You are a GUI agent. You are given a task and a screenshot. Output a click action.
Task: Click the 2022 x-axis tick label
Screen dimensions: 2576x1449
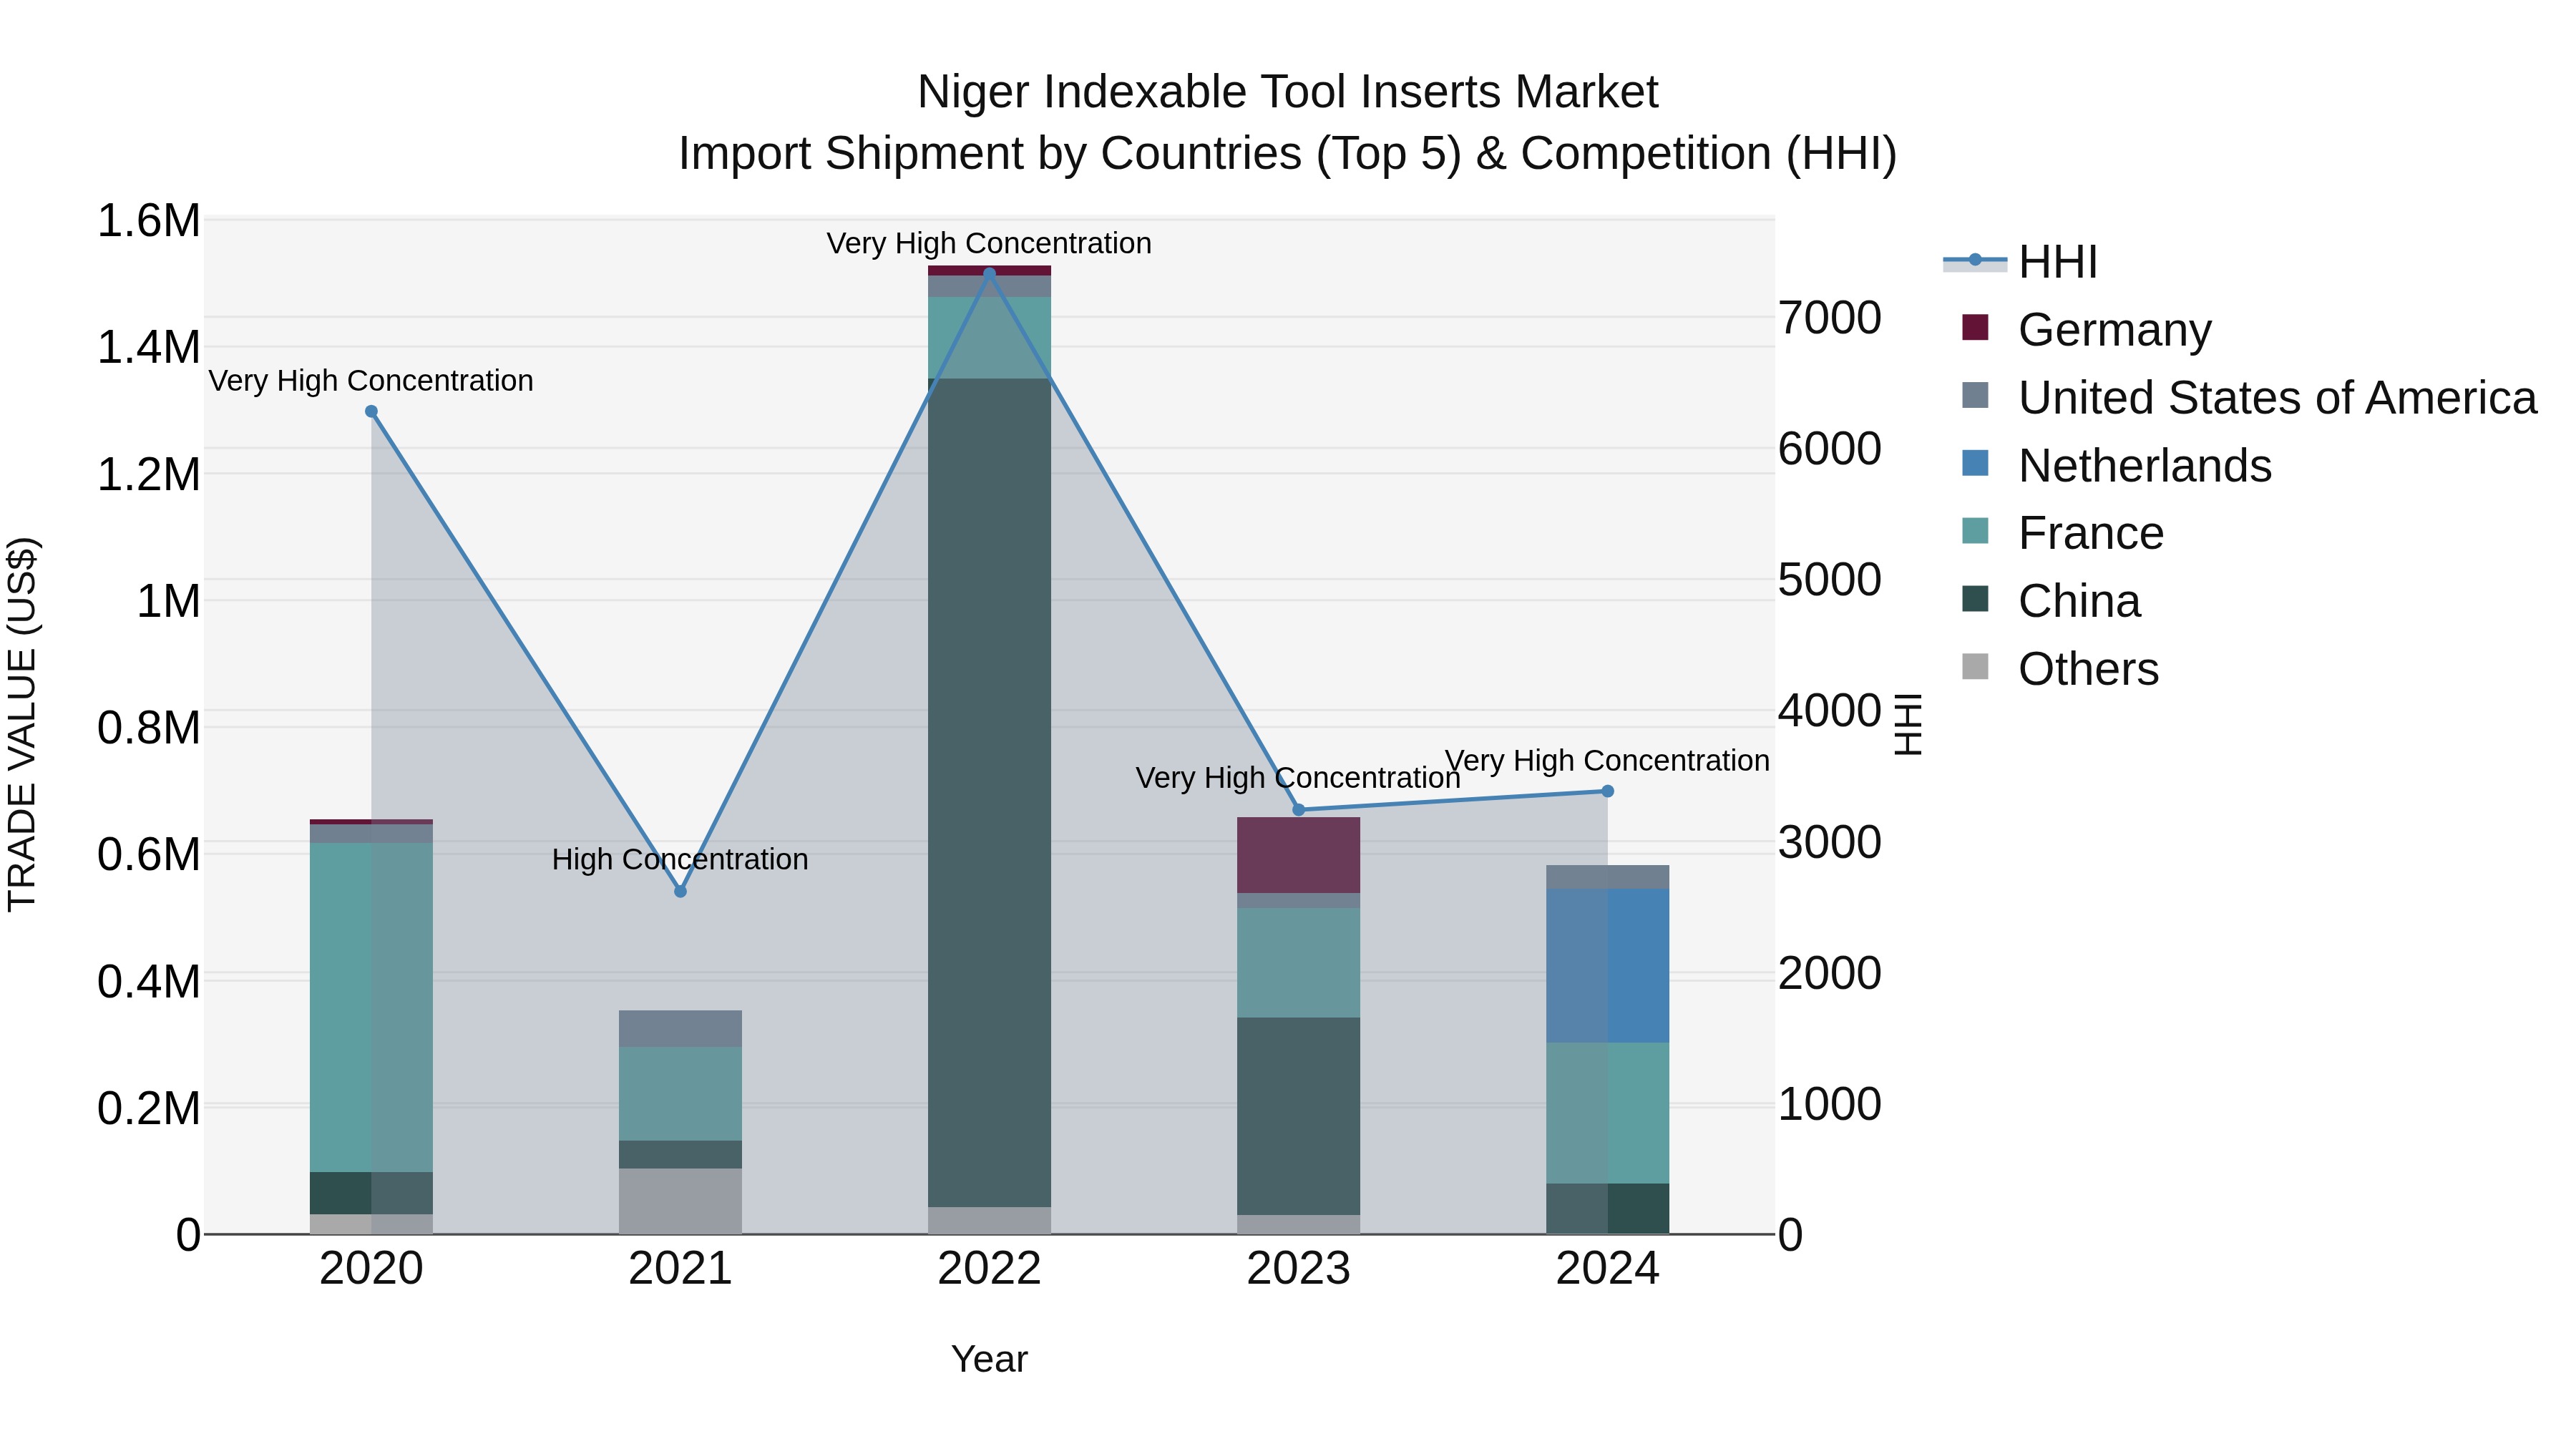pos(989,1269)
